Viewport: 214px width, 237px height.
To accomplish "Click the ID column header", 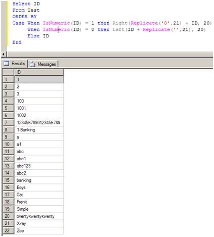I will pos(39,72).
